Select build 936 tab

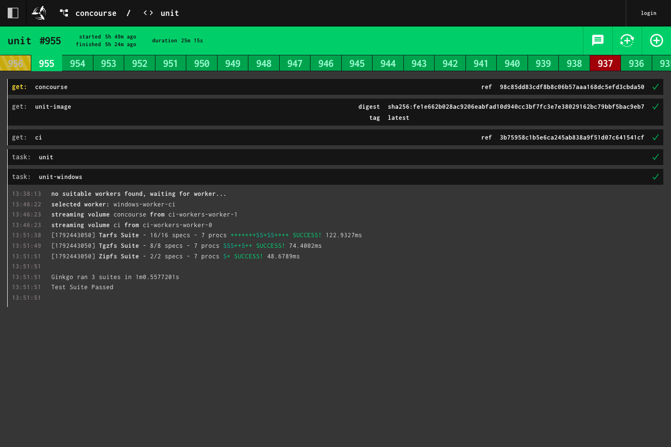(x=636, y=64)
